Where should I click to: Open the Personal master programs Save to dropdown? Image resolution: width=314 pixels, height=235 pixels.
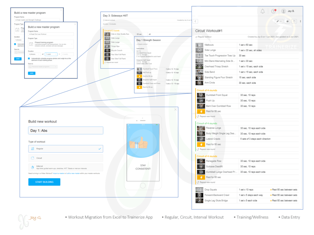(x=43, y=66)
